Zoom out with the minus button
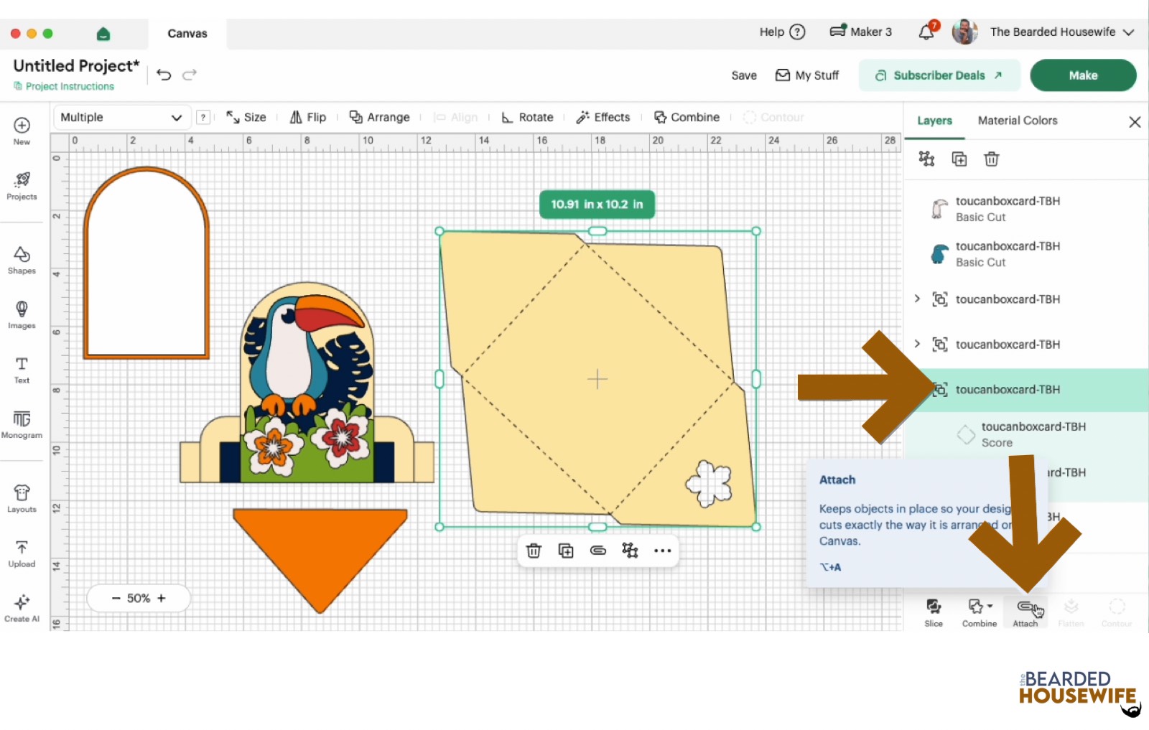The height and width of the screenshot is (730, 1149). 116,598
